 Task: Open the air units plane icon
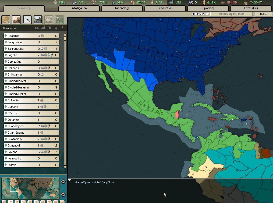(x=27, y=20)
